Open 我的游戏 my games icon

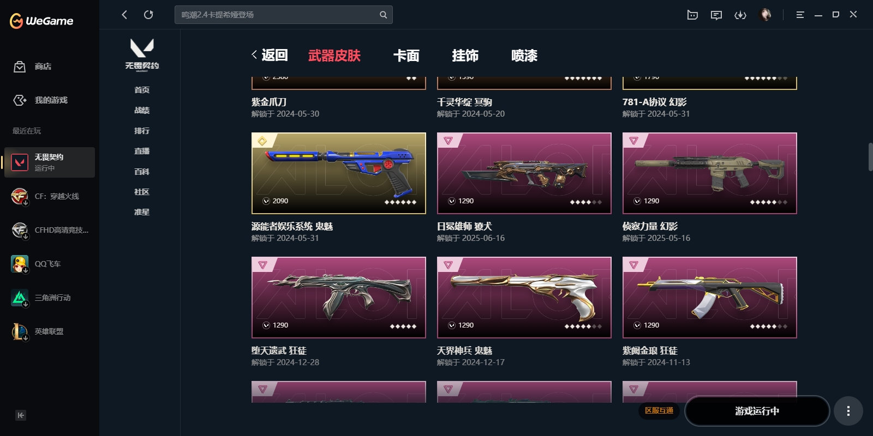(x=20, y=100)
